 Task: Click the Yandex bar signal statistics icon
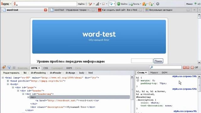[x=97, y=4]
